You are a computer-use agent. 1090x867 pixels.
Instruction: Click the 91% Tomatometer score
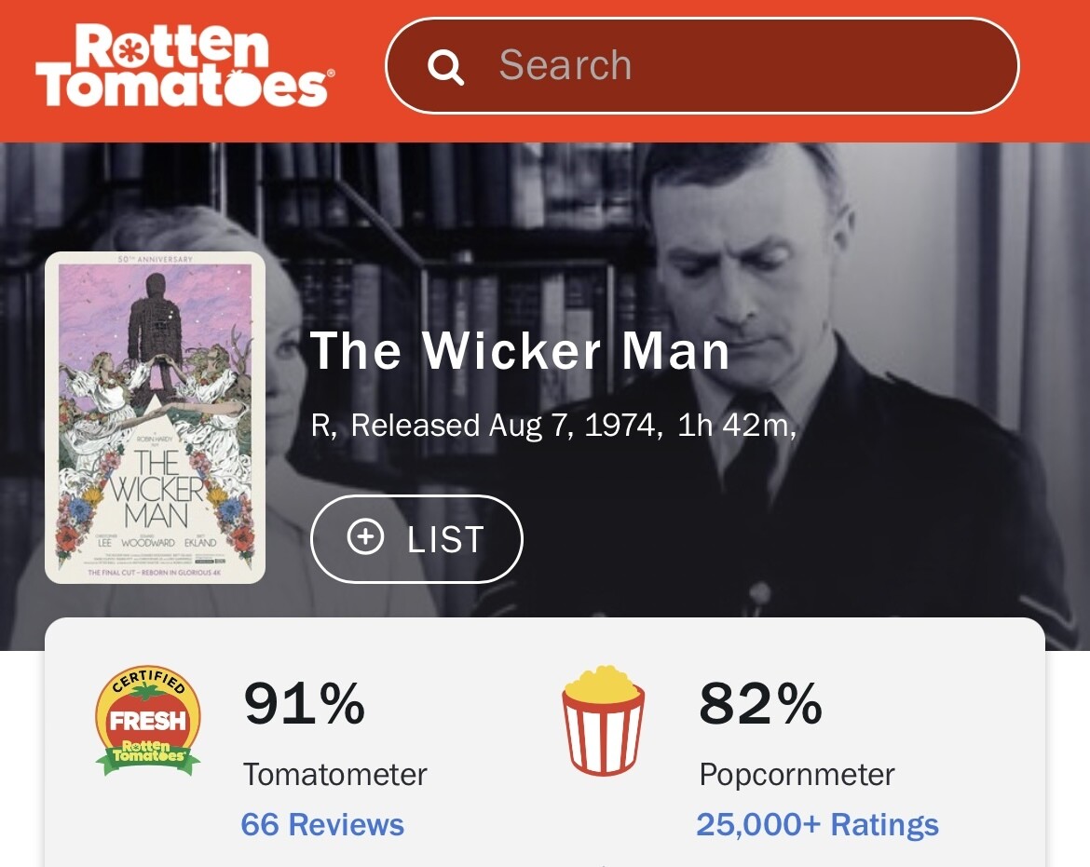[304, 704]
